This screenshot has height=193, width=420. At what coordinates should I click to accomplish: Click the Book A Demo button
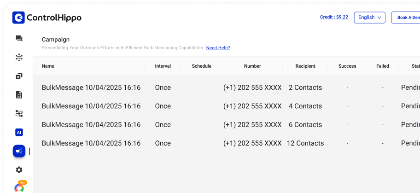pyautogui.click(x=408, y=18)
